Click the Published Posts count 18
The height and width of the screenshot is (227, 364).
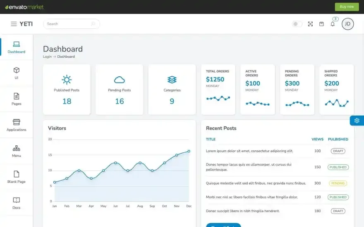tap(67, 101)
